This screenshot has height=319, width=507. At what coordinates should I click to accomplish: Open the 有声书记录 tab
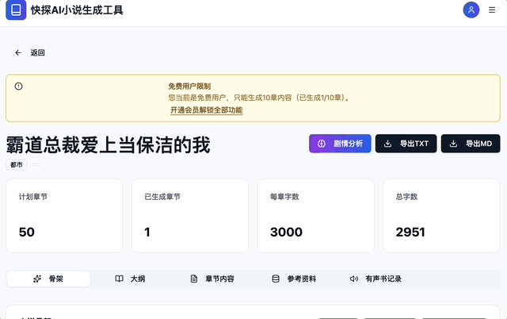[375, 279]
